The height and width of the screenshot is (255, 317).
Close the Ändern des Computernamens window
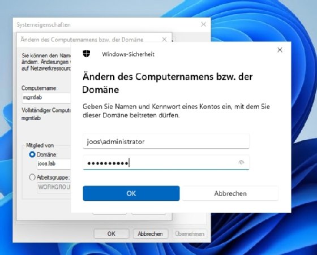tap(164, 39)
